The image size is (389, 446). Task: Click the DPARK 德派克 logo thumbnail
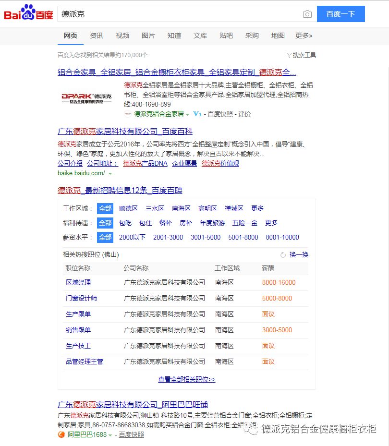[86, 98]
